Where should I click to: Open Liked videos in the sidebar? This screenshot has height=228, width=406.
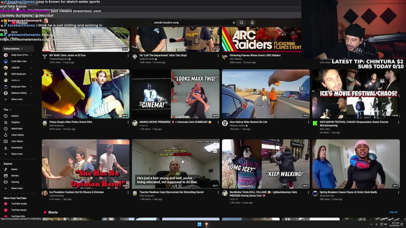click(17, 135)
